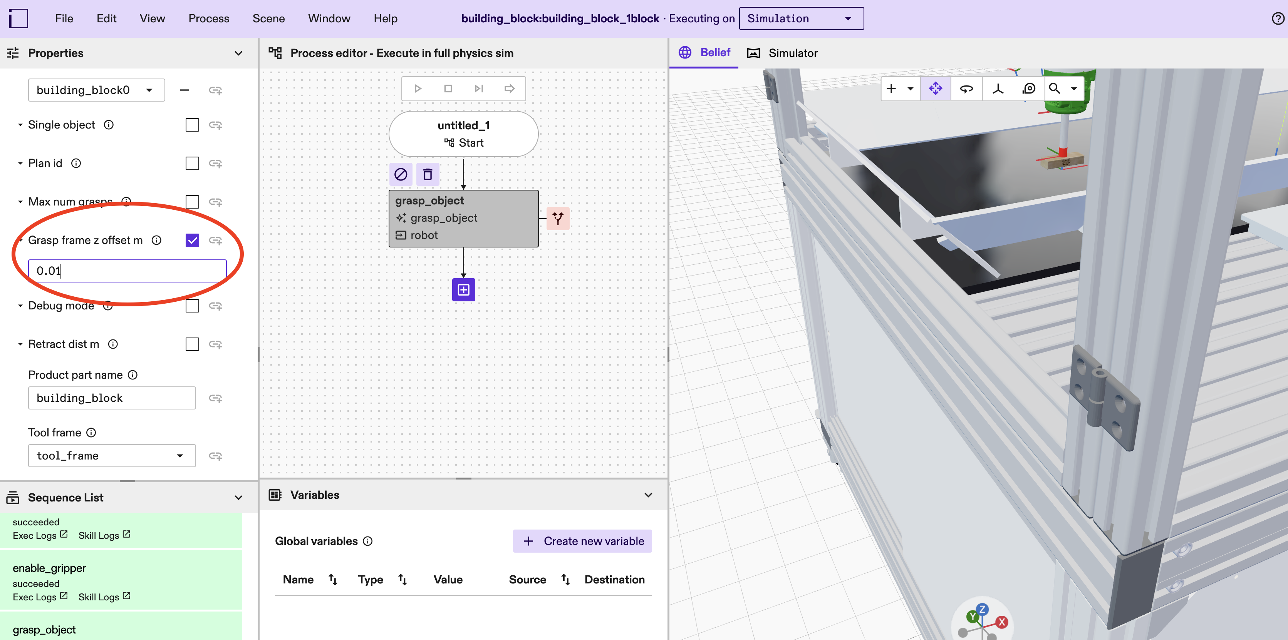Disable the grasp_object node with prohibit icon
Screen dimensions: 1288x640
pos(400,174)
